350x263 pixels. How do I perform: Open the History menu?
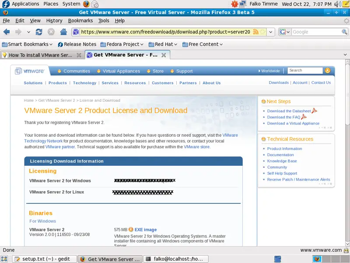point(54,21)
